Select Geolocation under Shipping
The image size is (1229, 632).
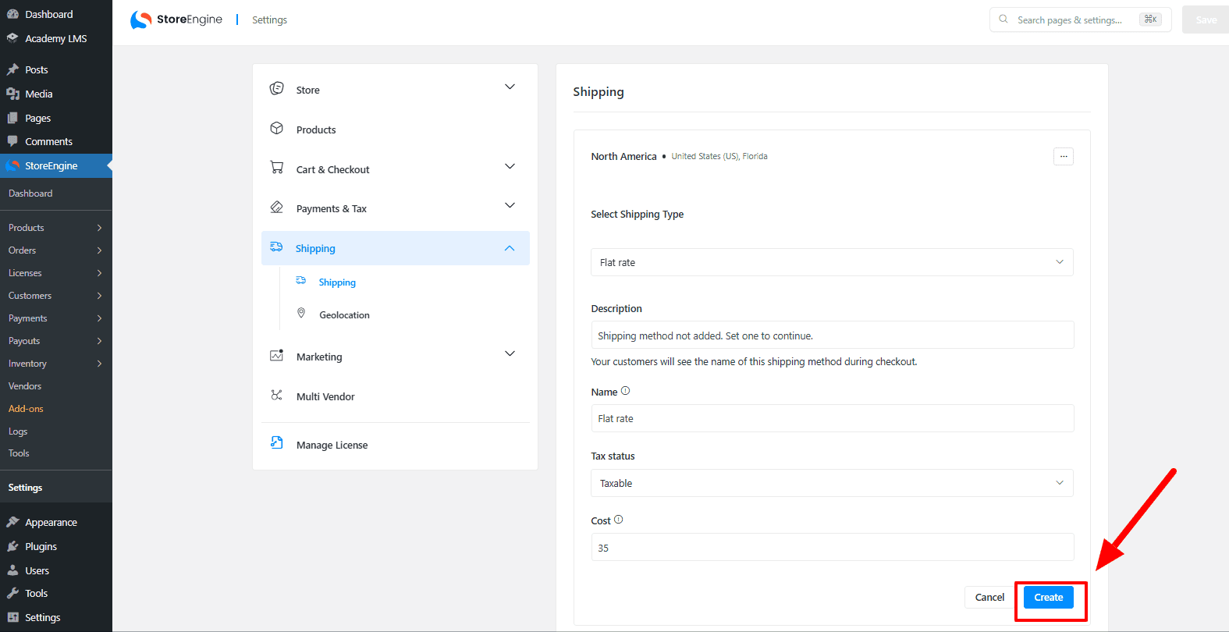coord(344,315)
